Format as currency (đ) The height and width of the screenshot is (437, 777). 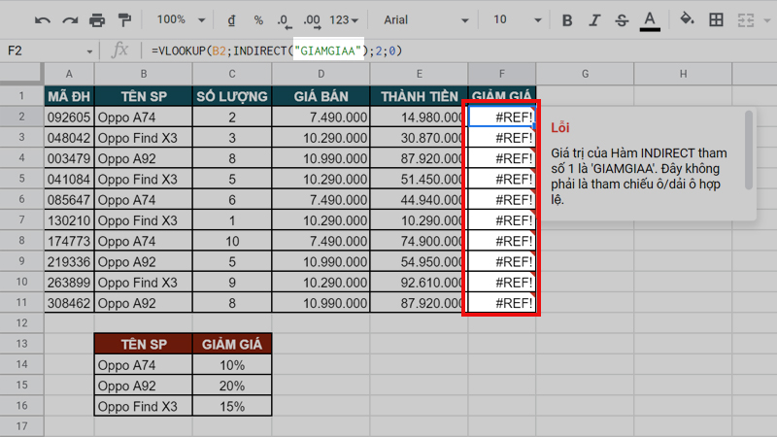tap(231, 20)
